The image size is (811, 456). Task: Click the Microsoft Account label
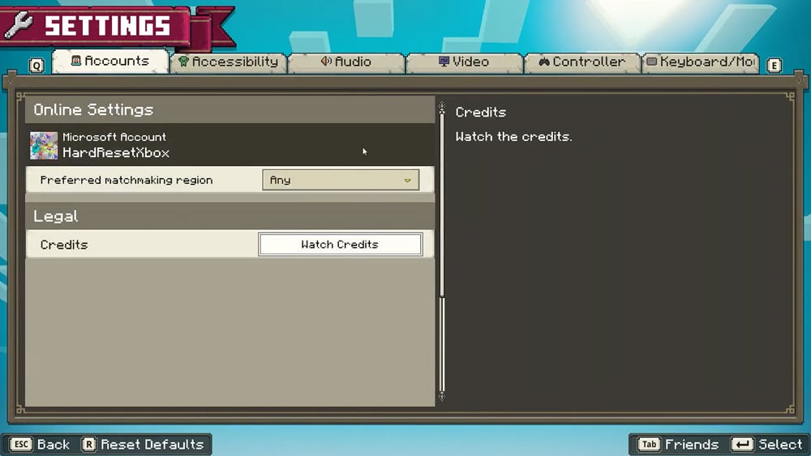click(x=114, y=137)
